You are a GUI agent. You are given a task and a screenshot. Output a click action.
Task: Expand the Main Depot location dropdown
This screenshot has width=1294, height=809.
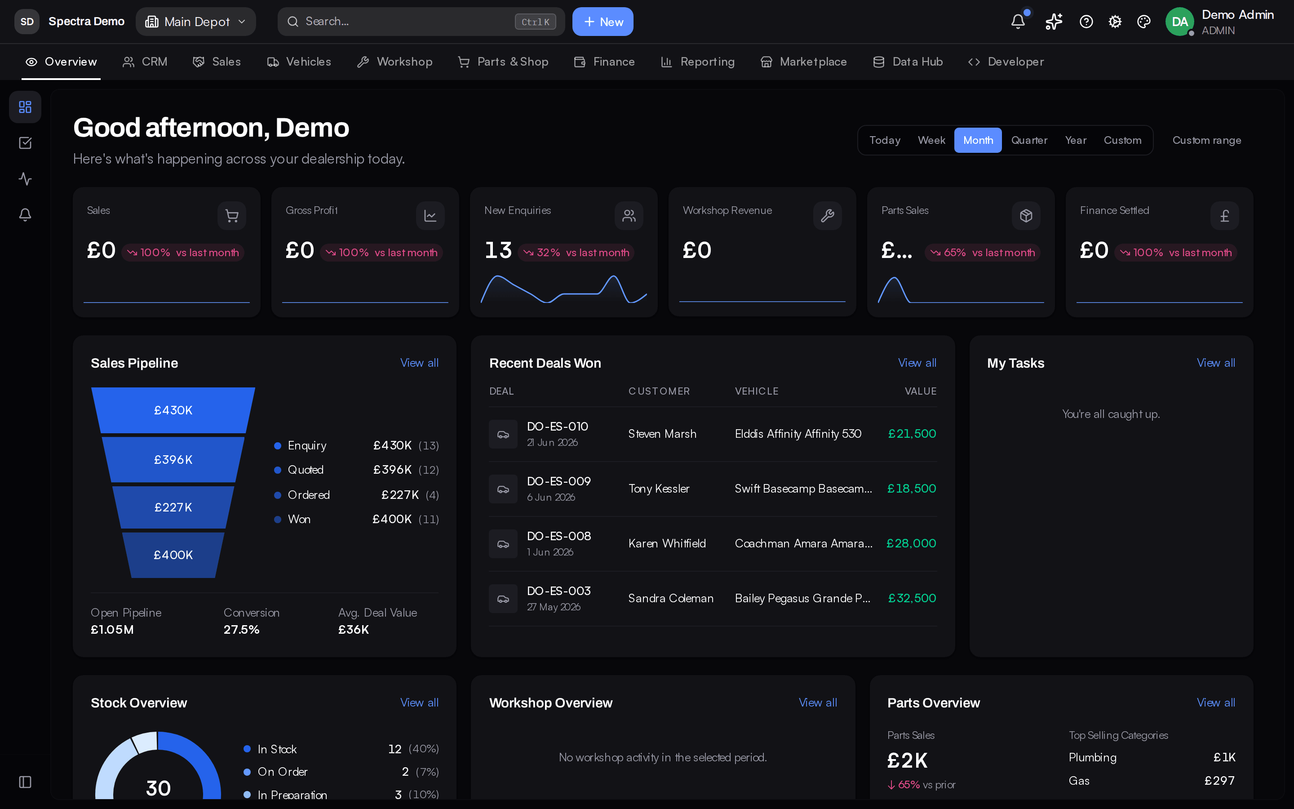click(196, 22)
